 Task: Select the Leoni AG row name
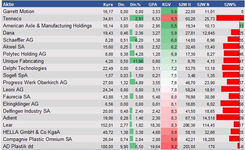(x=13, y=89)
